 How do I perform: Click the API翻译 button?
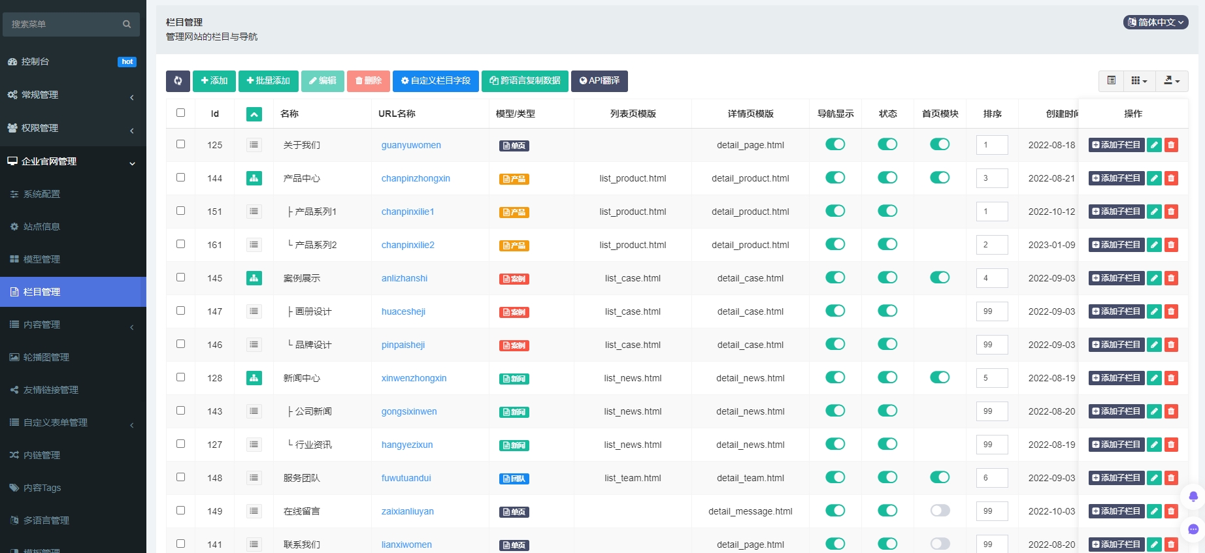click(599, 81)
